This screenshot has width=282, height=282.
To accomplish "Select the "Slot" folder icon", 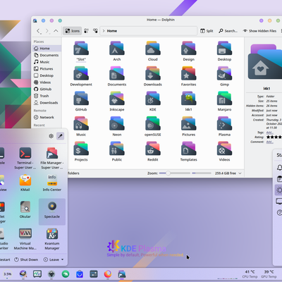I will (81, 48).
